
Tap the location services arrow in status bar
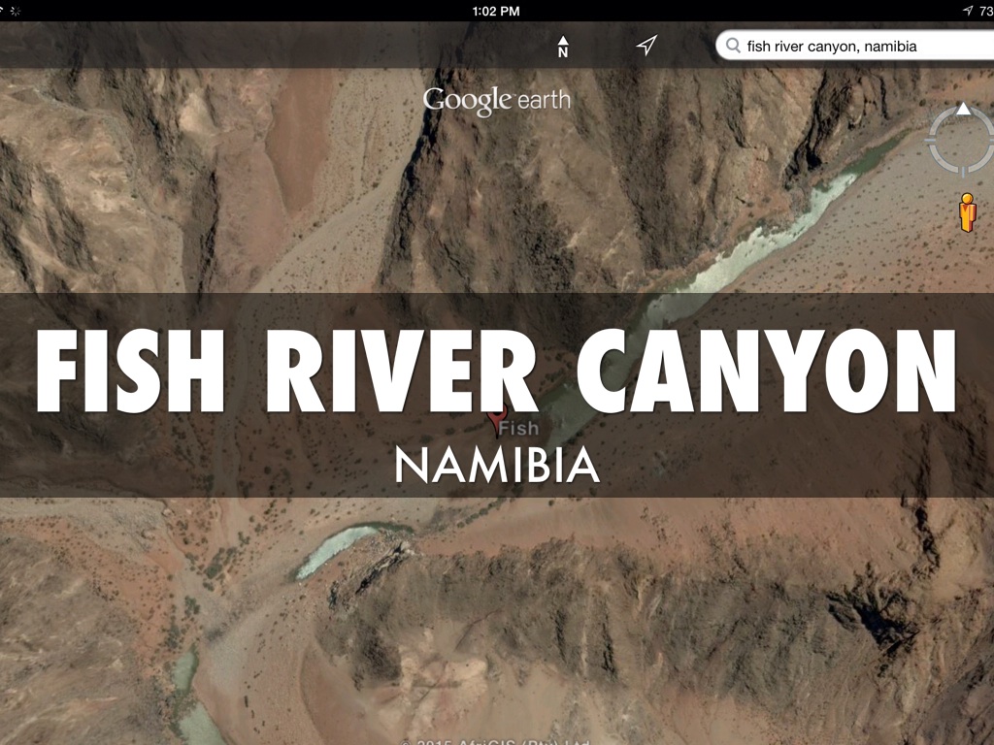click(x=968, y=11)
